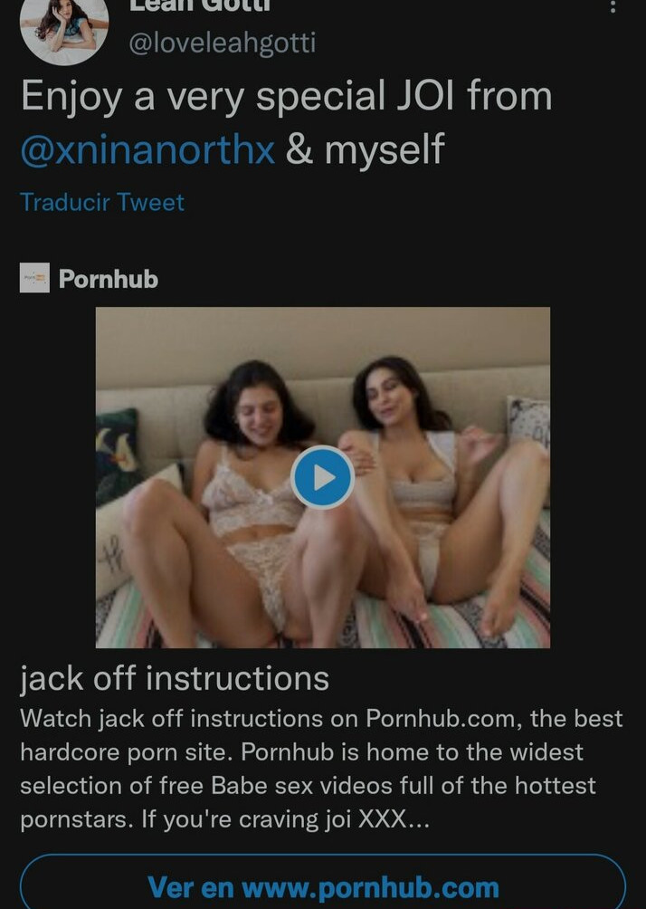Click the small Pornhub favicon icon
The image size is (646, 909).
(x=34, y=278)
